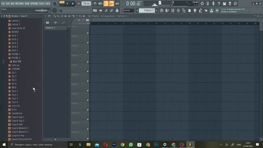The image size is (263, 148).
Task: Select the Paint brush tool in Playlist
Action: (x=58, y=16)
